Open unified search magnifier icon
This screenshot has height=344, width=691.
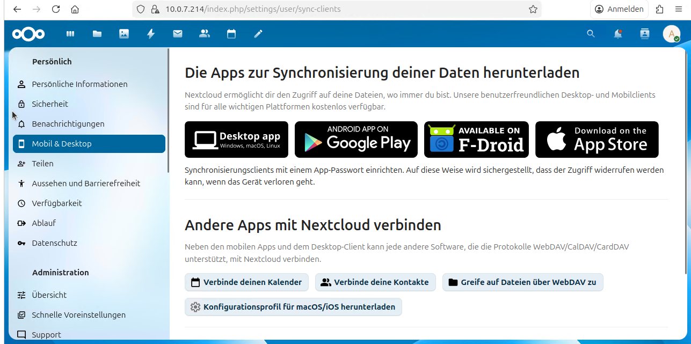pos(591,34)
